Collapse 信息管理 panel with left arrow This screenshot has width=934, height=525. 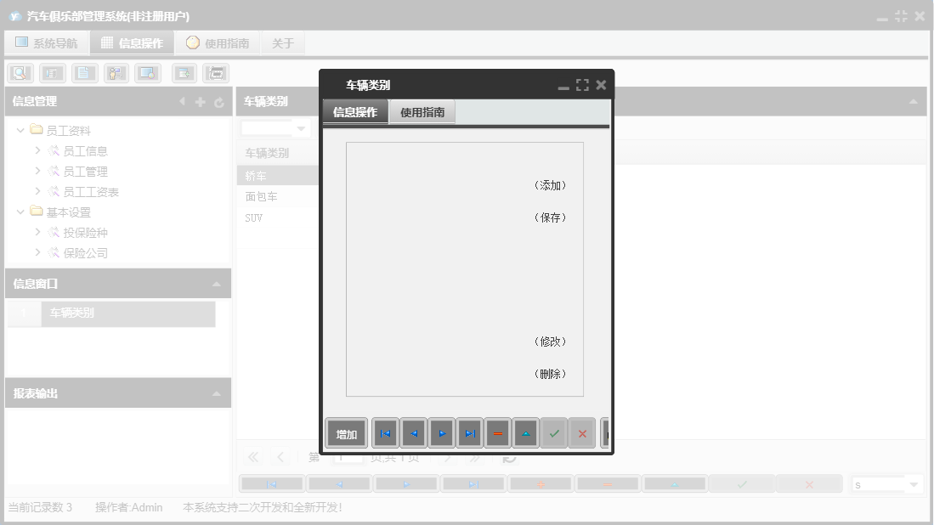point(182,102)
